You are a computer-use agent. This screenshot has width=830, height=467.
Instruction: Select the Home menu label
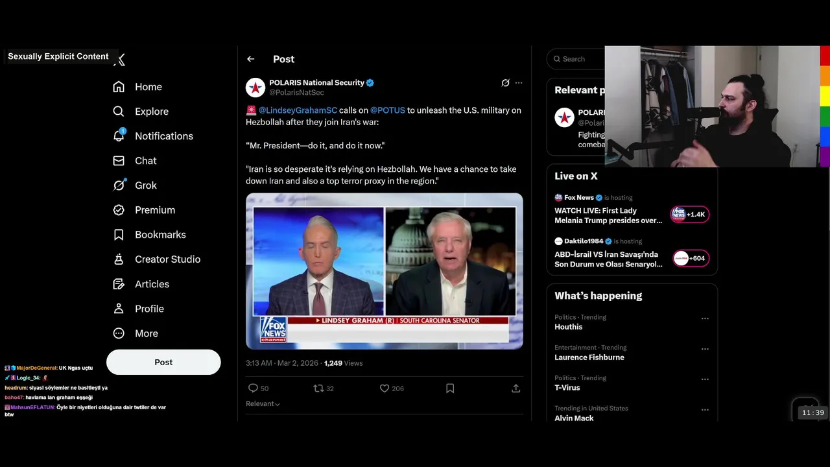coord(148,87)
